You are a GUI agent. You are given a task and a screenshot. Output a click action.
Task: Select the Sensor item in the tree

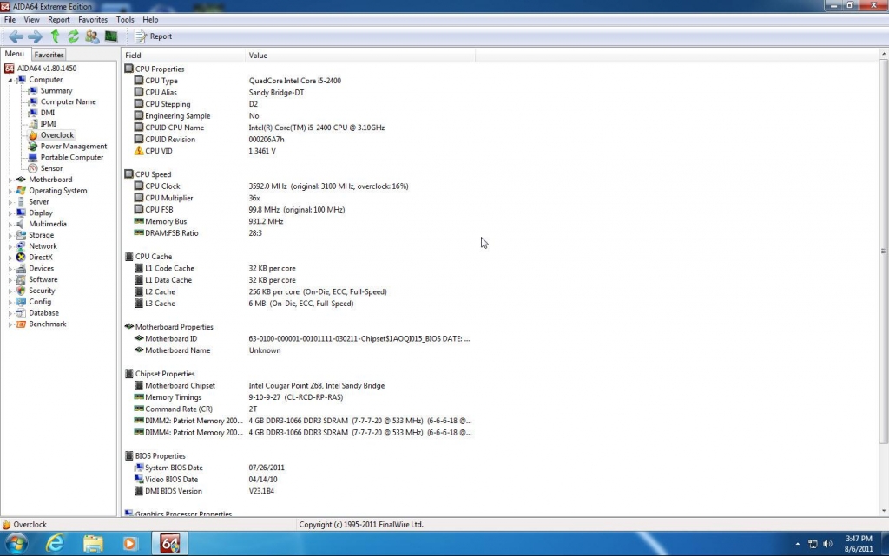pyautogui.click(x=51, y=168)
